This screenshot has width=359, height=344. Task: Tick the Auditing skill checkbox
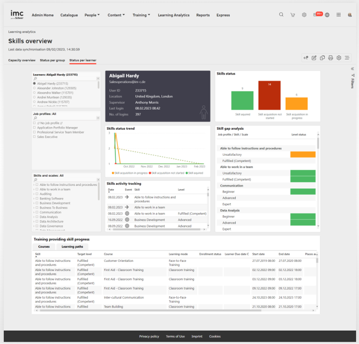pyautogui.click(x=37, y=194)
